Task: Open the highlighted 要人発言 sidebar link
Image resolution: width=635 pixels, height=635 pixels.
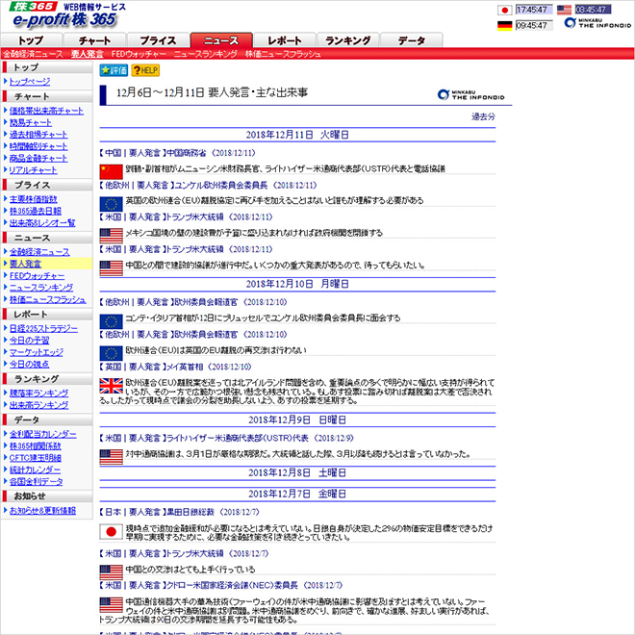Action: click(x=26, y=264)
